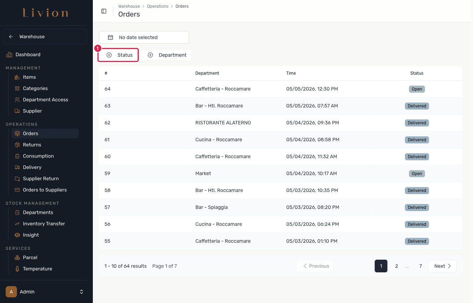
Task: Click Delivered badge on order 57
Action: pos(417,208)
